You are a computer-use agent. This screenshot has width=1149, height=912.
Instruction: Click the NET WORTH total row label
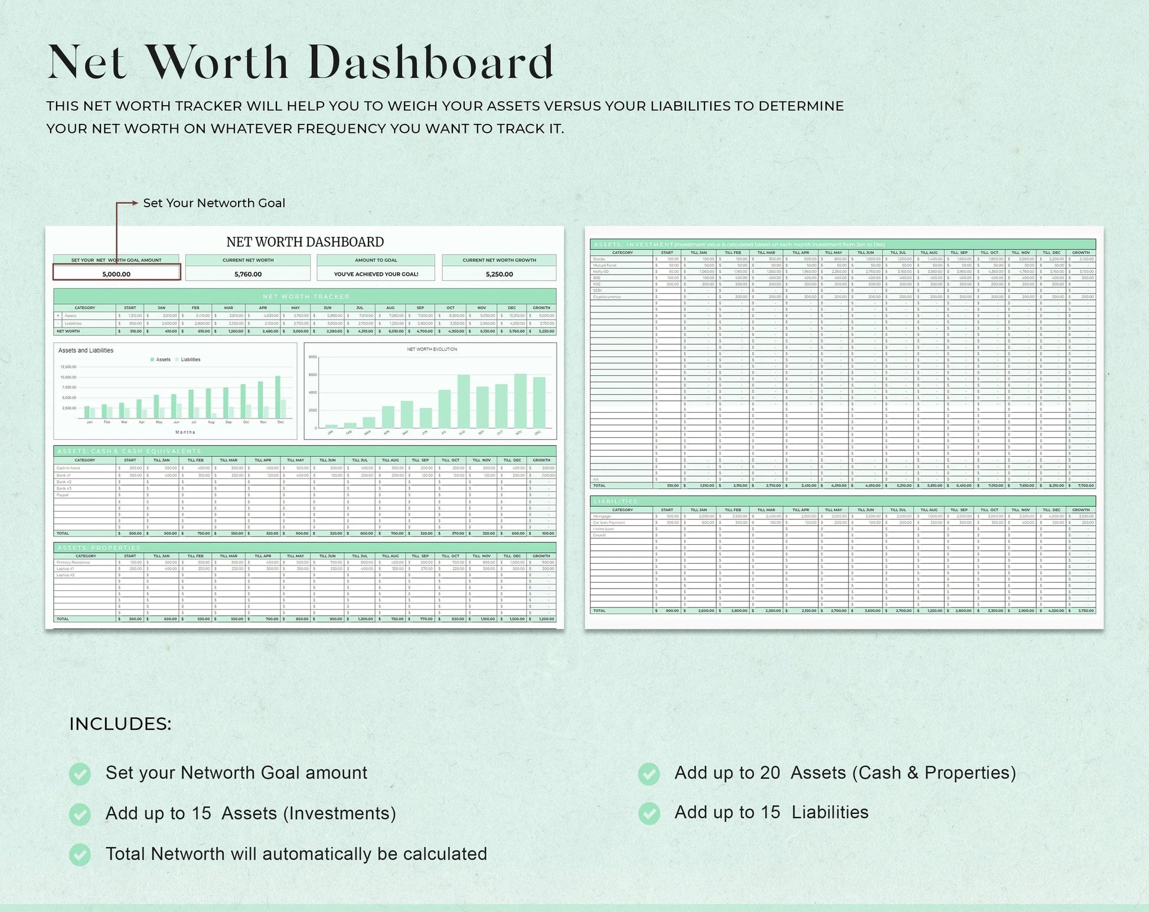click(x=68, y=331)
